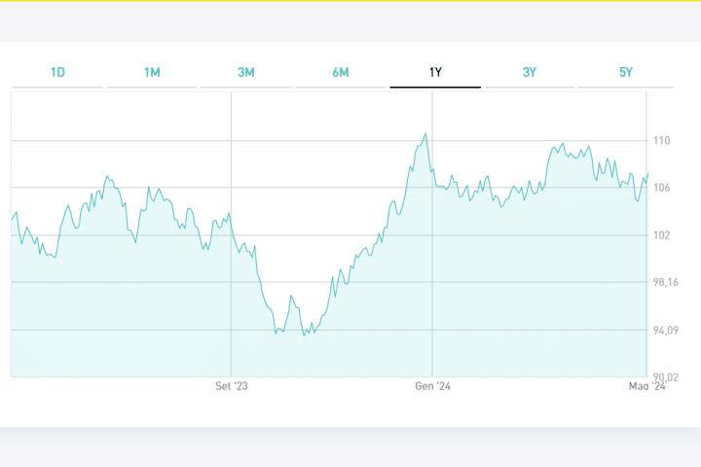Viewport: 701px width, 467px height.
Task: Click the chart line's latest rightmost point
Action: [x=647, y=173]
